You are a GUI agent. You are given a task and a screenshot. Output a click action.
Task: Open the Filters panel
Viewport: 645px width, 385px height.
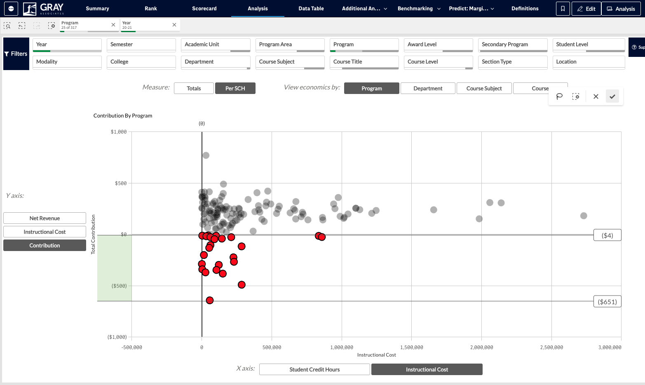click(x=16, y=54)
